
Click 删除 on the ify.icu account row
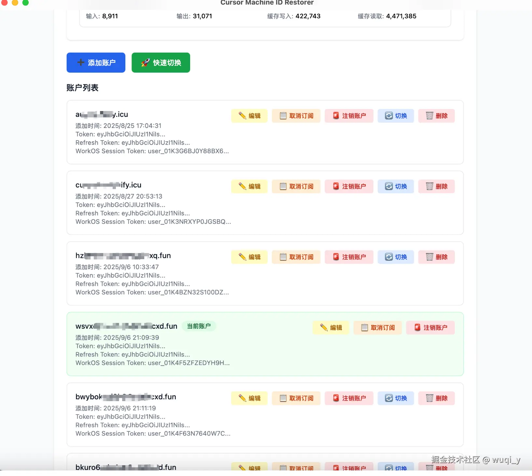437,187
